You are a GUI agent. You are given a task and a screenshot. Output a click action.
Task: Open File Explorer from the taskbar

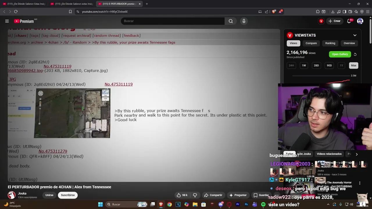point(195,204)
